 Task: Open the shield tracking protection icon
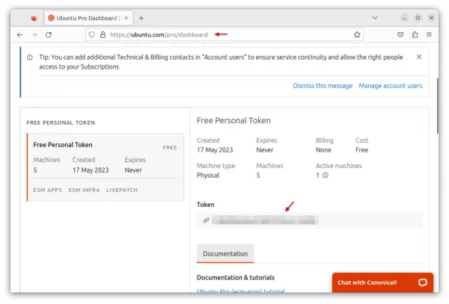(91, 34)
